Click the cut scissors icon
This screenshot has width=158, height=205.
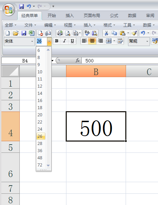click(x=106, y=33)
